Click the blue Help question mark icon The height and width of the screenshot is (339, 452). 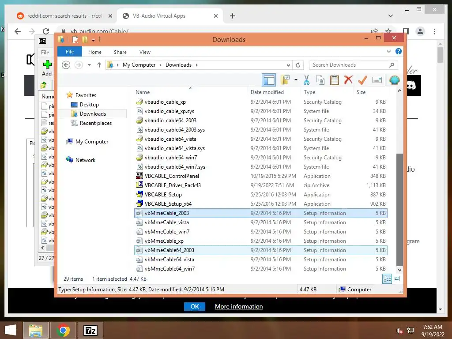click(x=399, y=51)
